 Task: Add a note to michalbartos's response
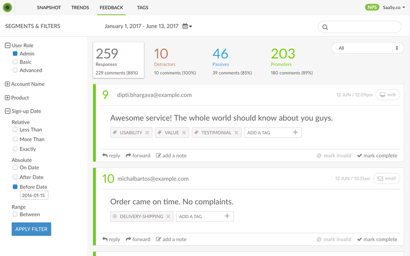tap(171, 239)
